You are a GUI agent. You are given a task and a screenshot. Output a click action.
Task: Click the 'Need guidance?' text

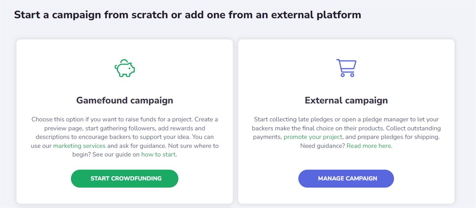tap(322, 146)
